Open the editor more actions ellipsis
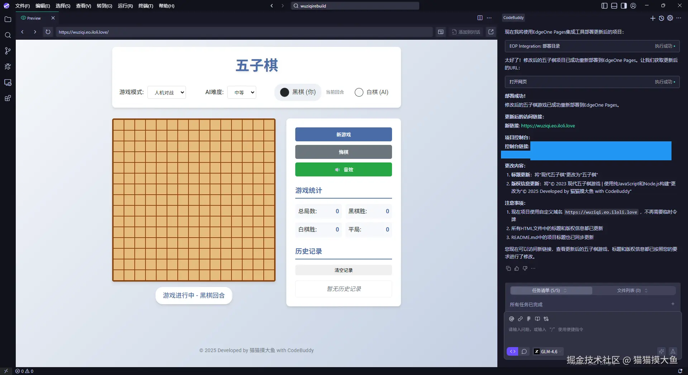 489,18
